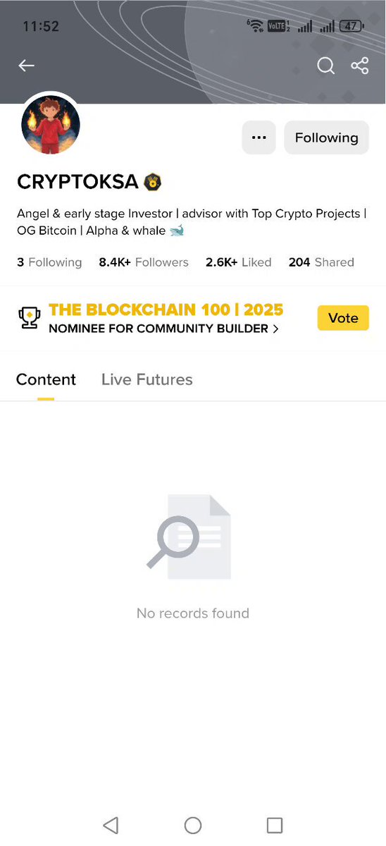The image size is (386, 846).
Task: Tap the trophy icon on nominee banner
Action: pos(29,318)
